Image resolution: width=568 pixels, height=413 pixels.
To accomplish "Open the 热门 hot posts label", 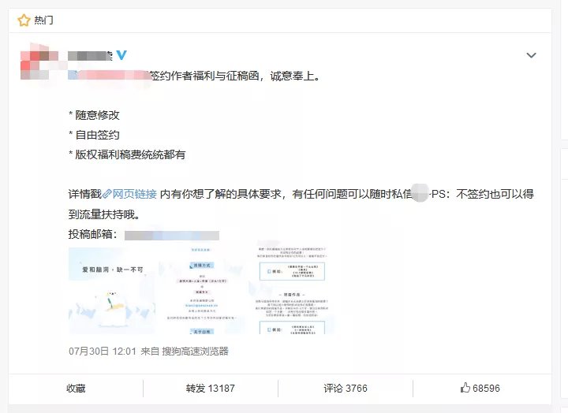I will [45, 20].
